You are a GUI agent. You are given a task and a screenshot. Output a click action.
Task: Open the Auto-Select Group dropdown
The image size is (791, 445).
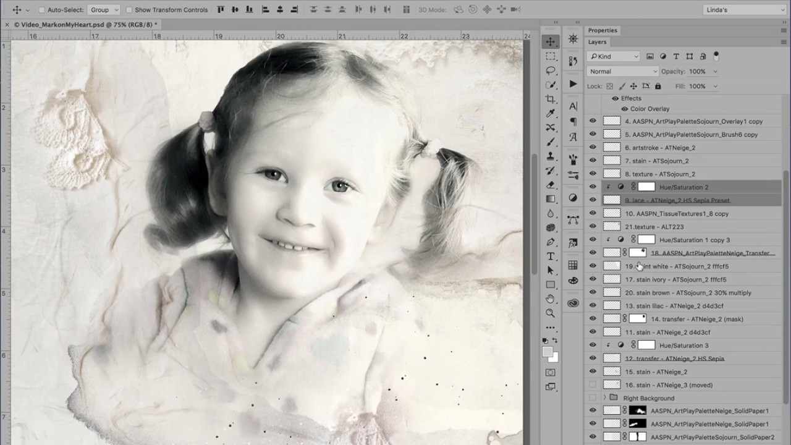pyautogui.click(x=103, y=10)
